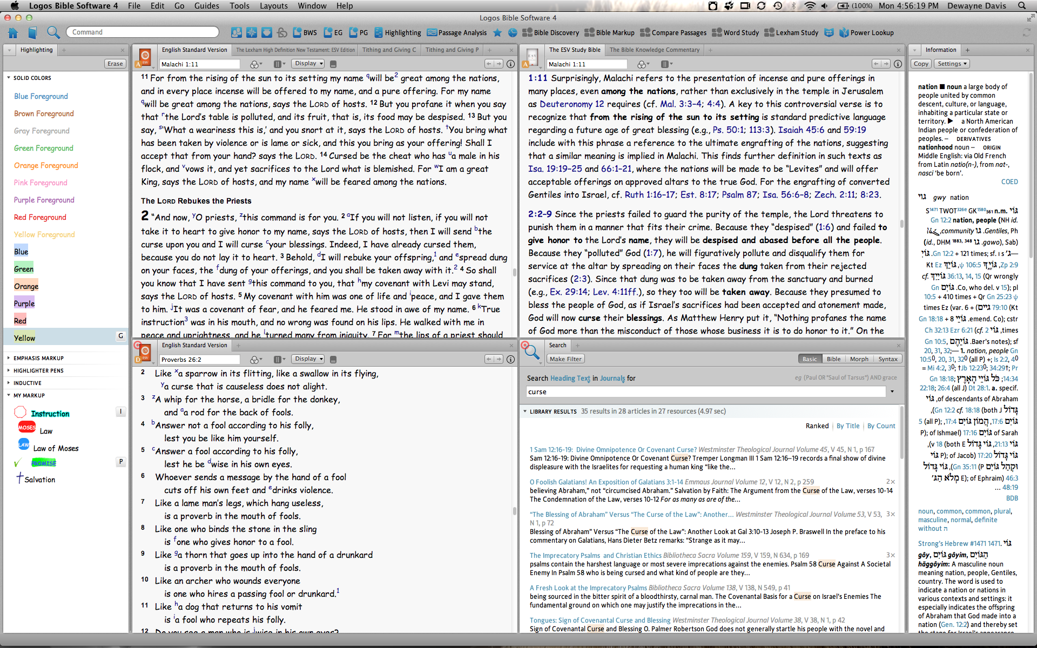Switch to Tithing and Giving C tab
Viewport: 1037px width, 648px height.
389,50
